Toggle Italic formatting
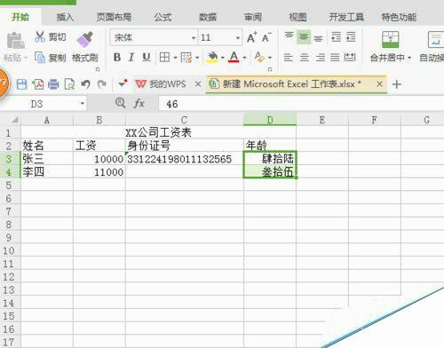The image size is (444, 348). pos(131,57)
